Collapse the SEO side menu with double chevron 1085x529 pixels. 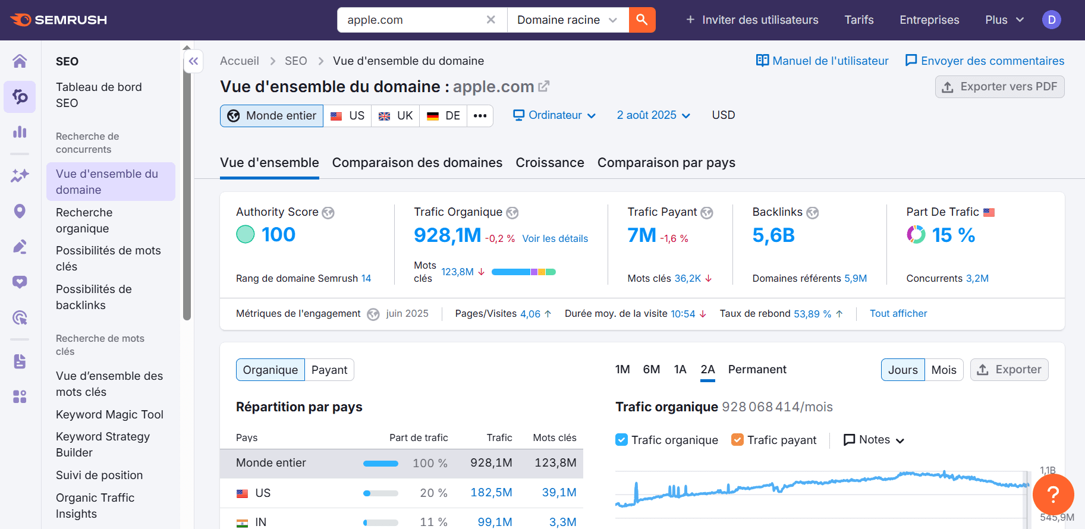pyautogui.click(x=193, y=61)
